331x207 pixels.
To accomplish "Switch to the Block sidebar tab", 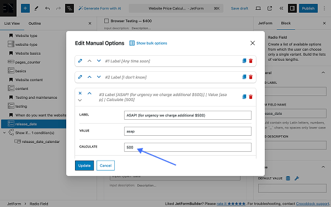I will 286,23.
